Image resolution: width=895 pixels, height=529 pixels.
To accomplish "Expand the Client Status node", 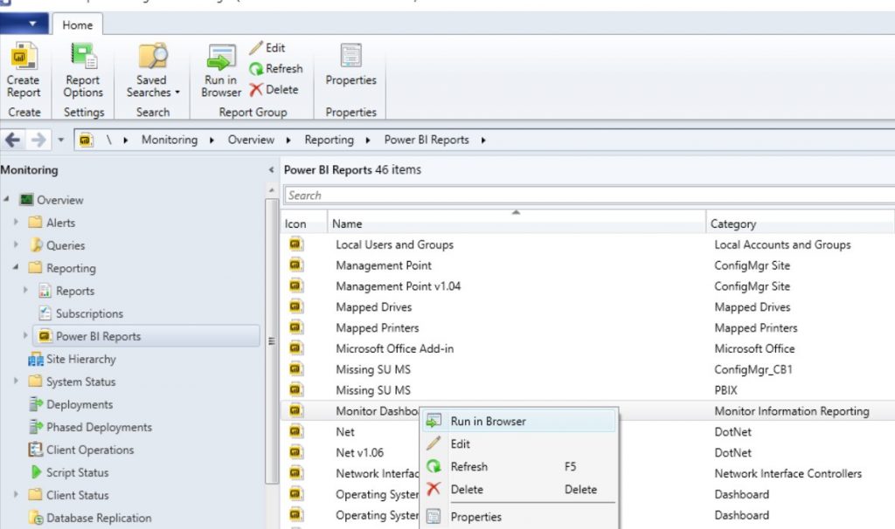I will click(16, 494).
